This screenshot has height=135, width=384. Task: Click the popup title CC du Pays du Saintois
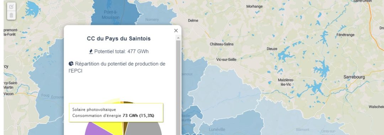pyautogui.click(x=119, y=38)
